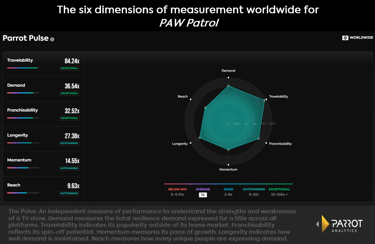This screenshot has height=244, width=375.
Task: Click the Momentum axis label on radar chart
Action: tap(228, 169)
